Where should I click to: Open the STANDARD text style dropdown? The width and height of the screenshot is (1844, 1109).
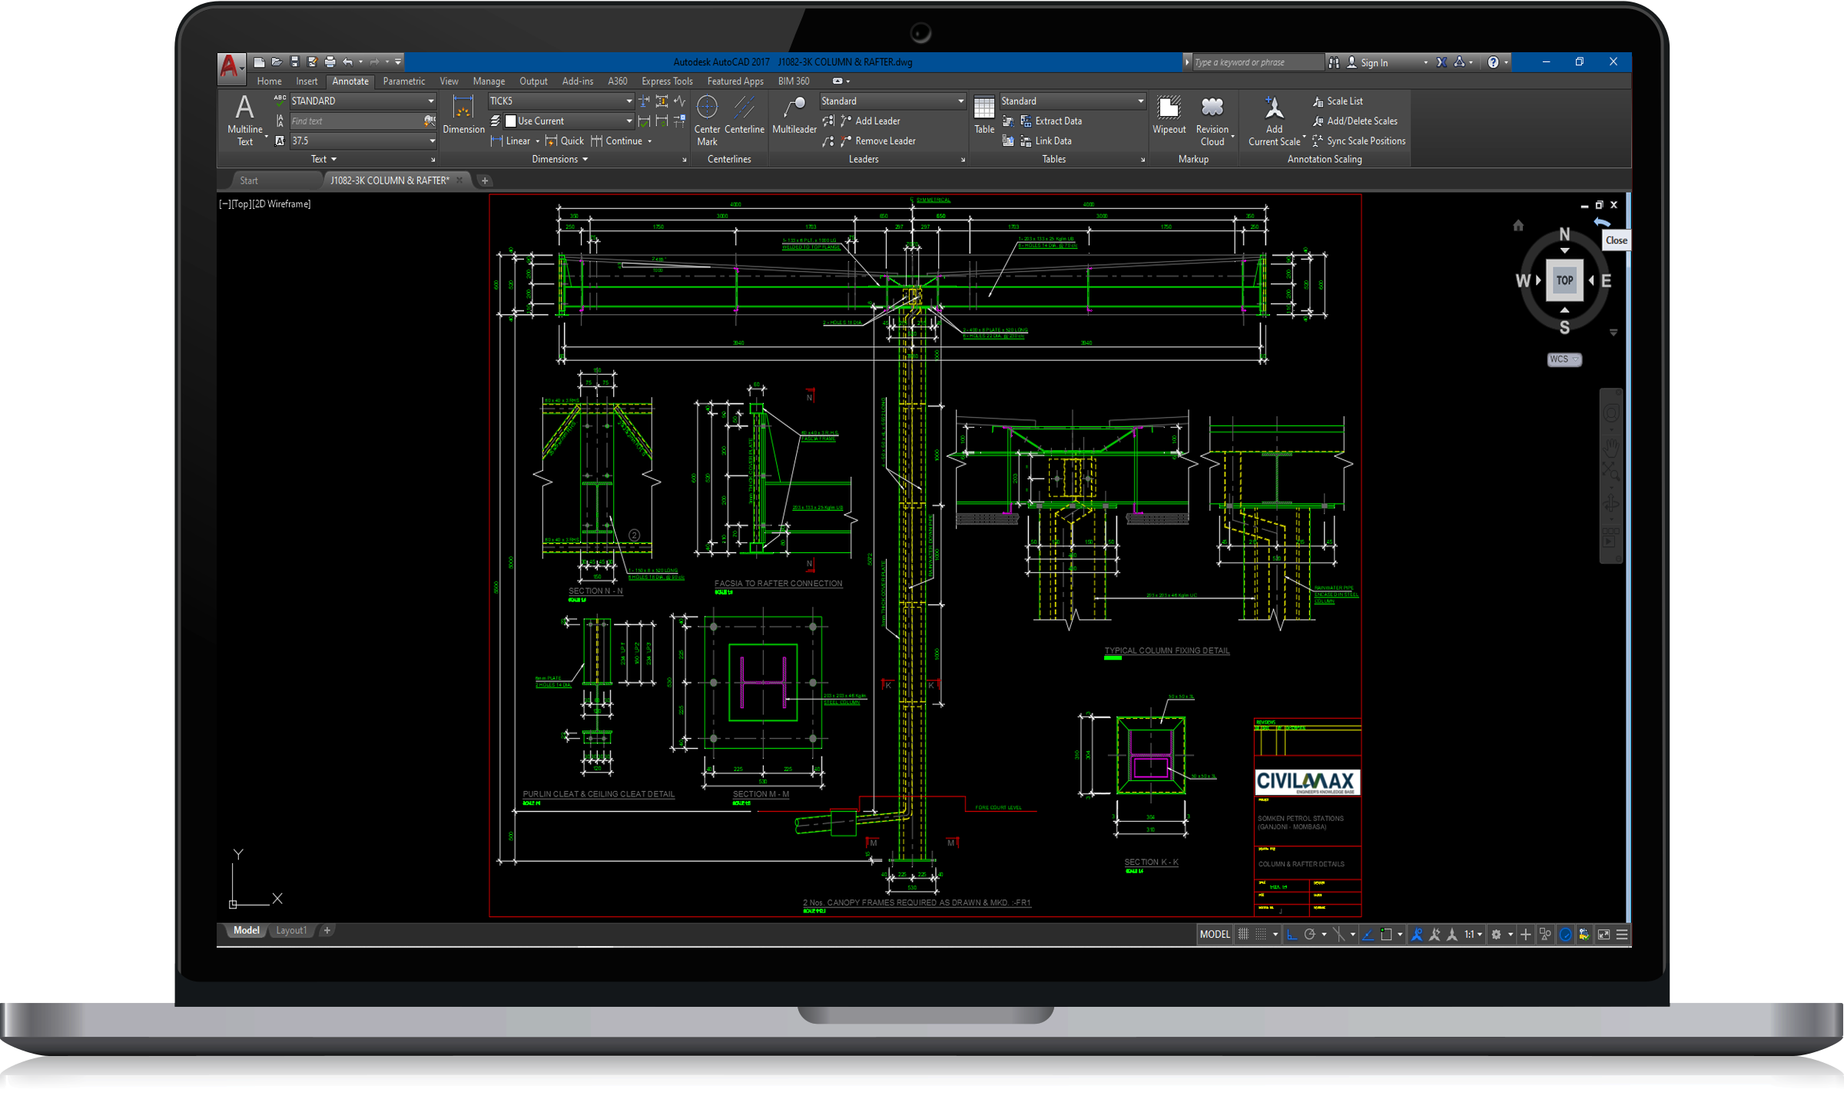[431, 101]
